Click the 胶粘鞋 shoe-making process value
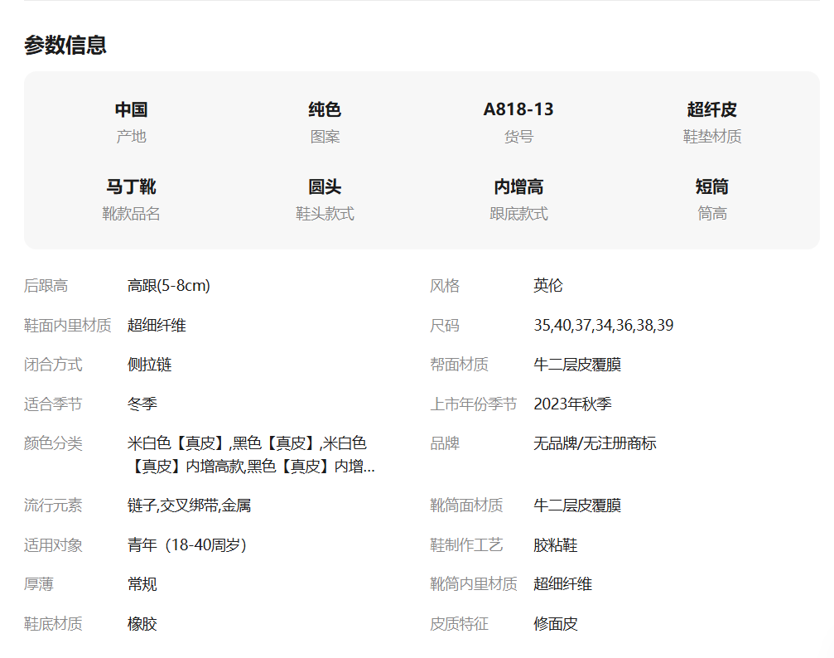Screen dimensions: 834x658 [x=555, y=545]
